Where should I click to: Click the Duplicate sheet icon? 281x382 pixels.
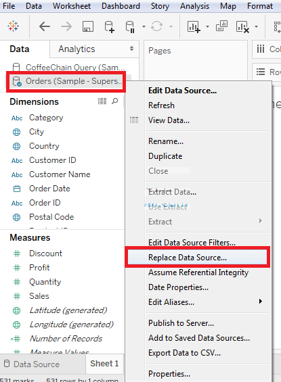click(x=221, y=26)
